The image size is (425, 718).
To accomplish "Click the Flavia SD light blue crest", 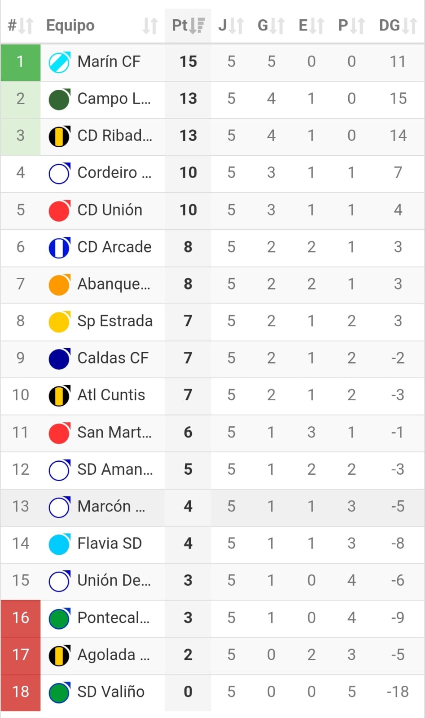I will tap(59, 544).
